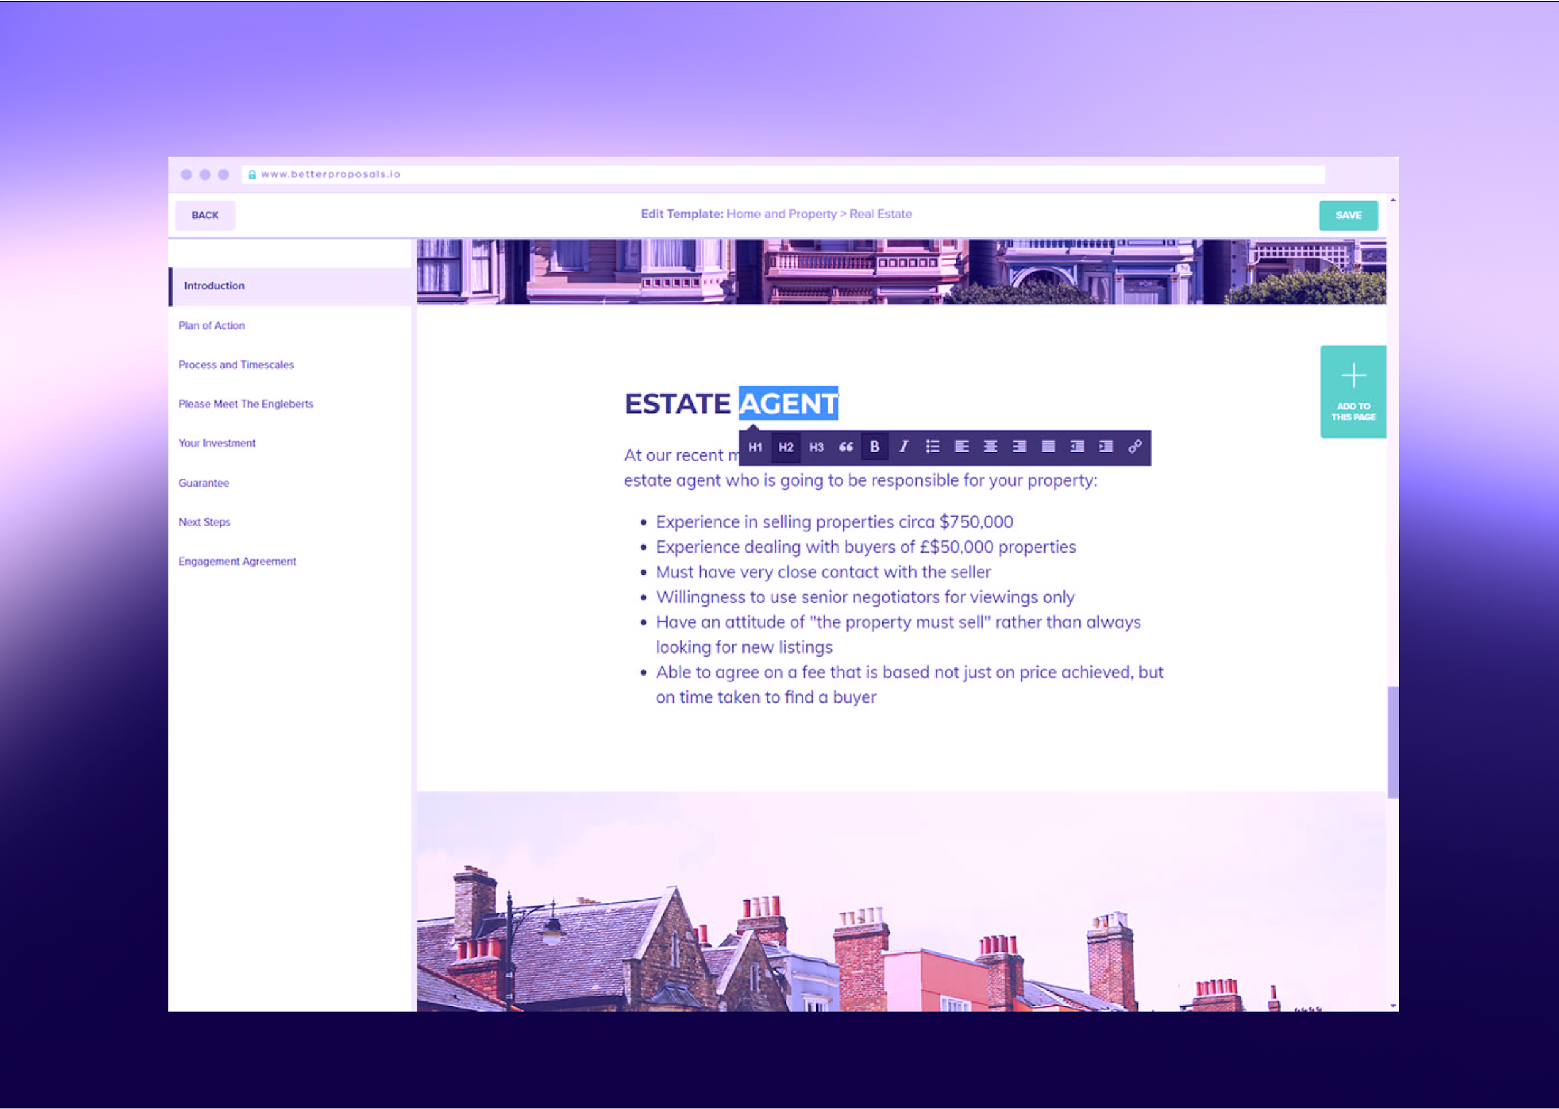Save the template

click(1348, 216)
